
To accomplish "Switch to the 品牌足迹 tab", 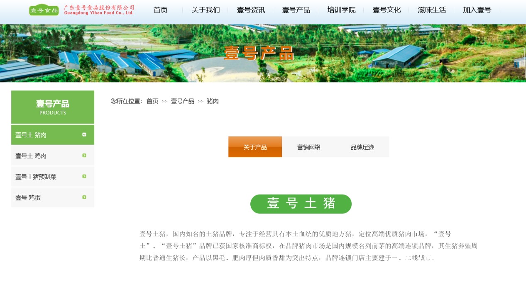I will (x=362, y=147).
